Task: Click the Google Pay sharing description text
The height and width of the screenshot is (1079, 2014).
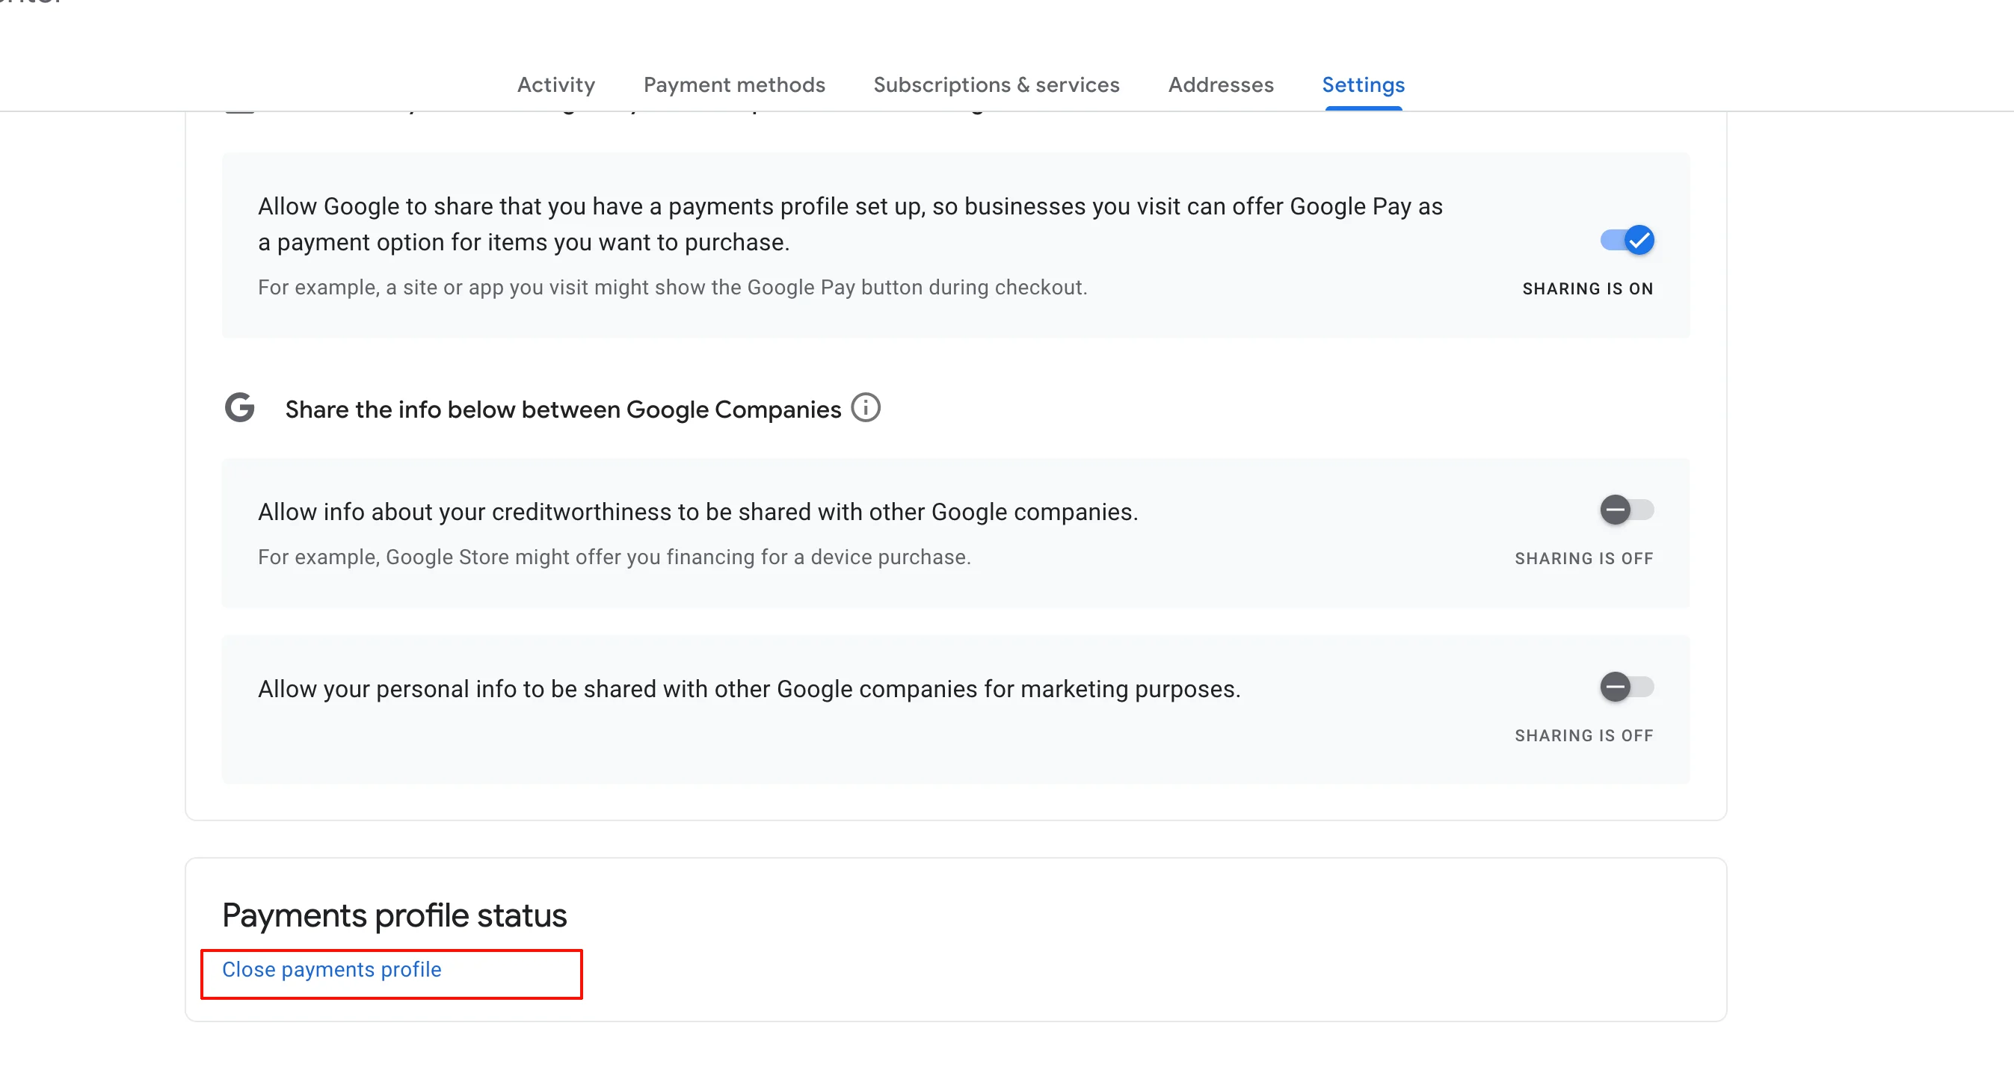Action: (850, 224)
